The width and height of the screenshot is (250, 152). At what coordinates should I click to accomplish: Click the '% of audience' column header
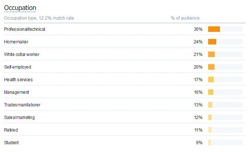point(185,18)
